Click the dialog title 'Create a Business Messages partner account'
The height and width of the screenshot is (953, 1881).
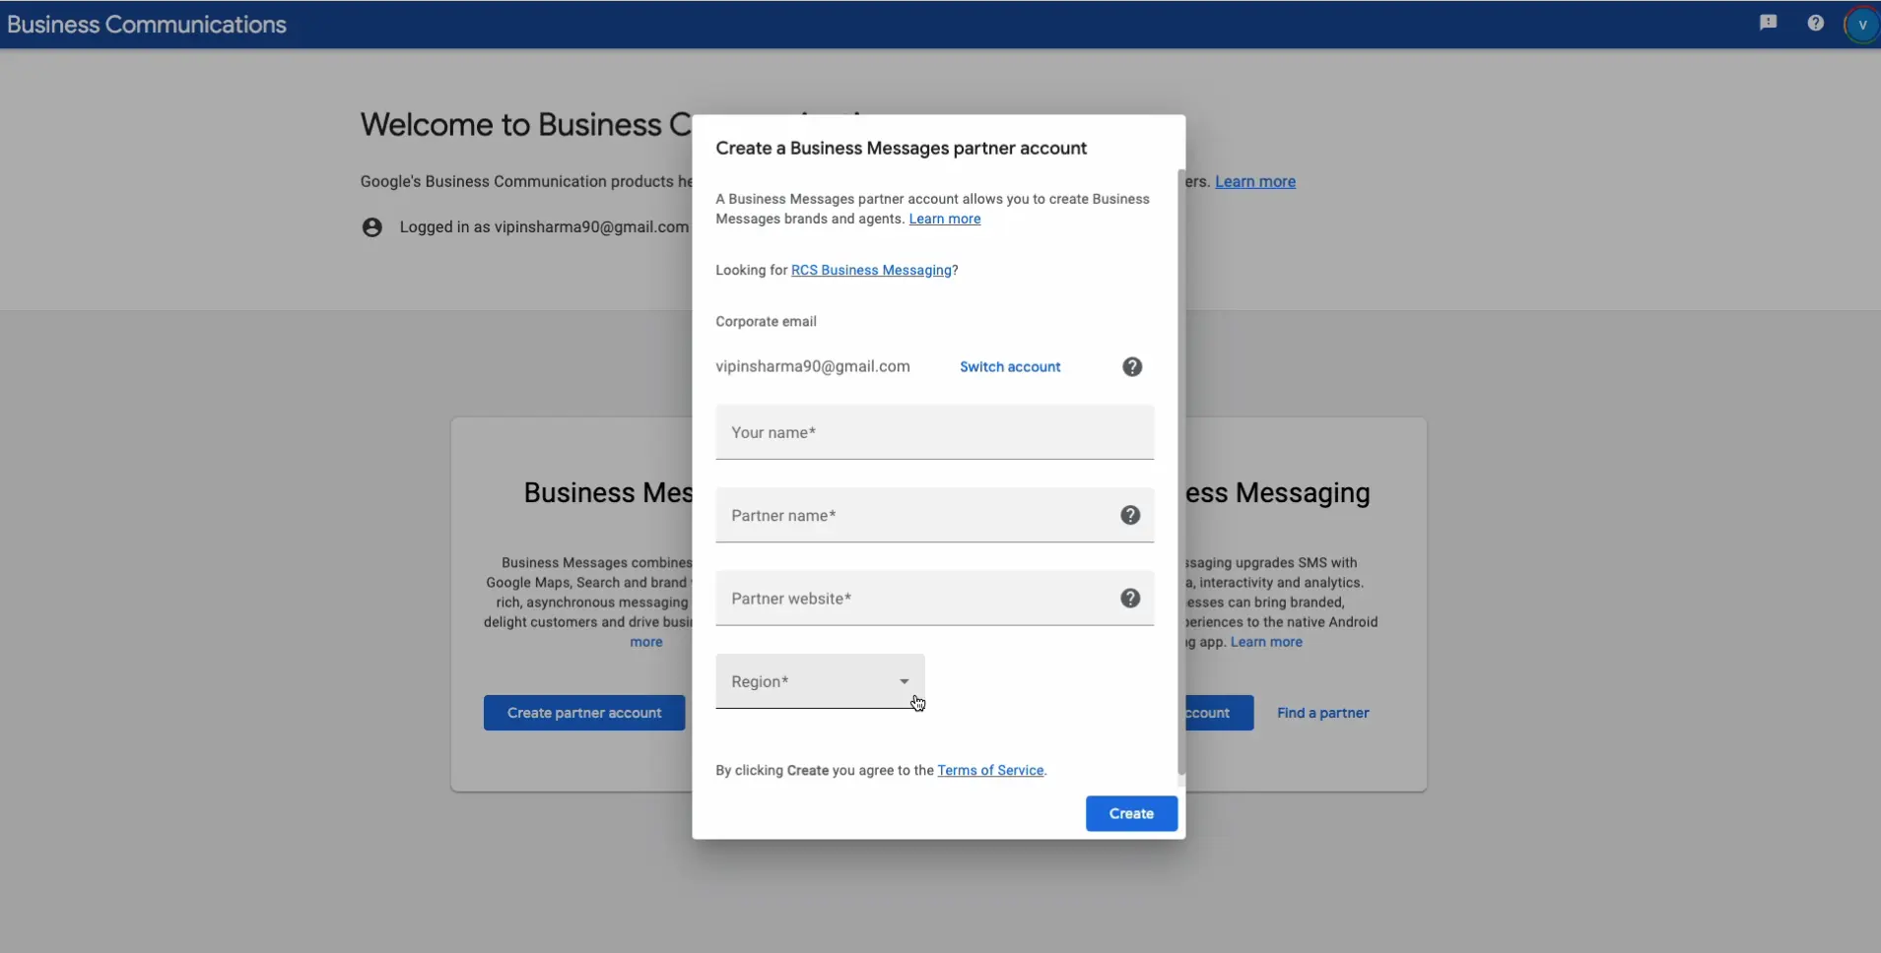(901, 148)
